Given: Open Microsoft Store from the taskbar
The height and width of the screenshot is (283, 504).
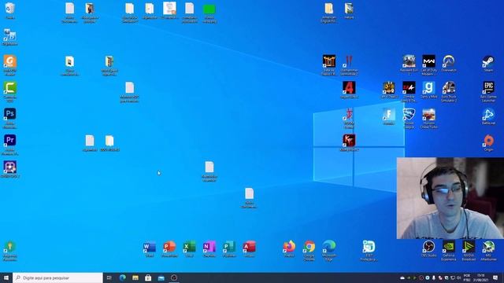Looking at the screenshot, I should [148, 277].
